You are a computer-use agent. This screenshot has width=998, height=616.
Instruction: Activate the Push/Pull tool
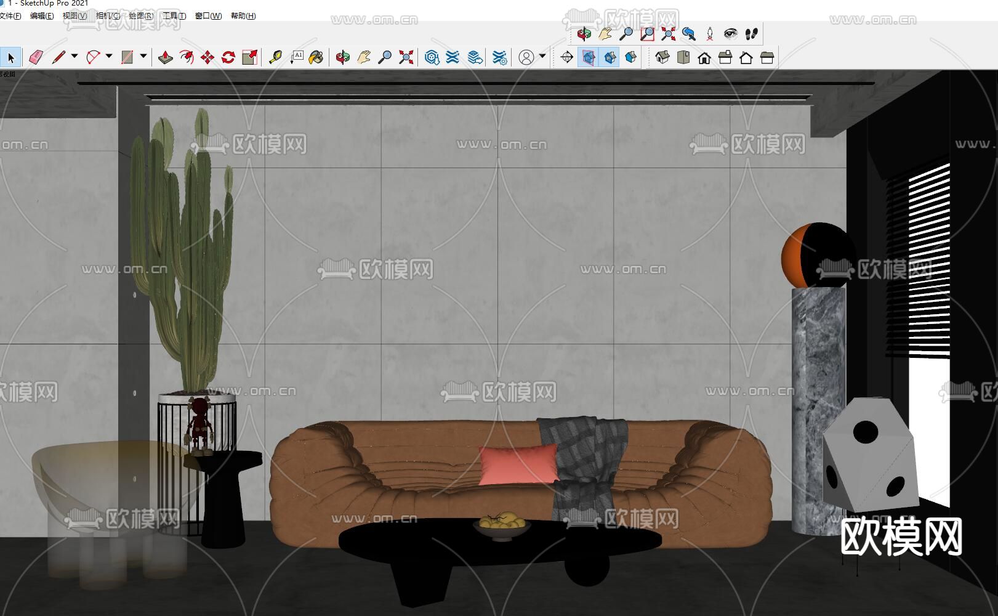(x=164, y=57)
